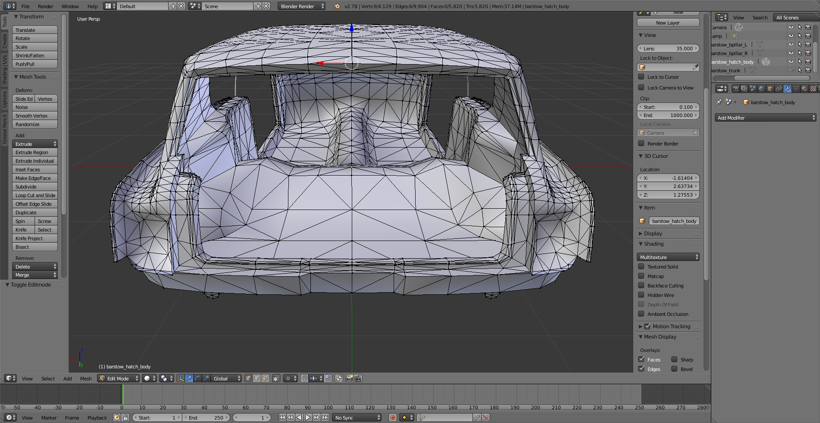Hide barstow_bpillar_L using its eye icon

[791, 44]
